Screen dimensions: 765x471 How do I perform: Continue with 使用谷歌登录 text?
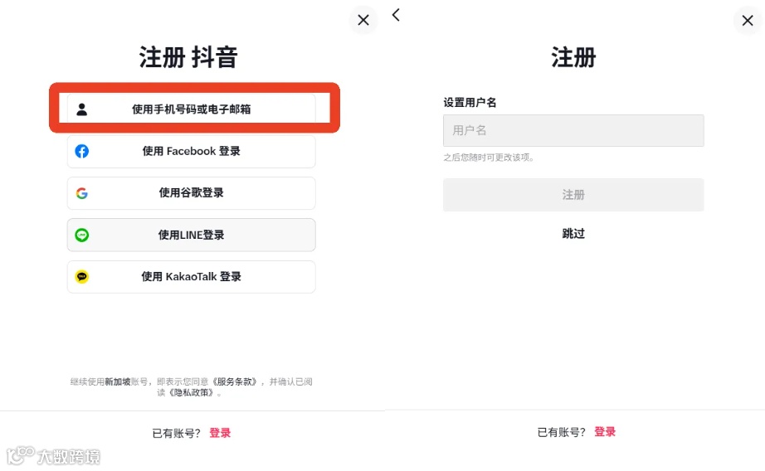[191, 193]
